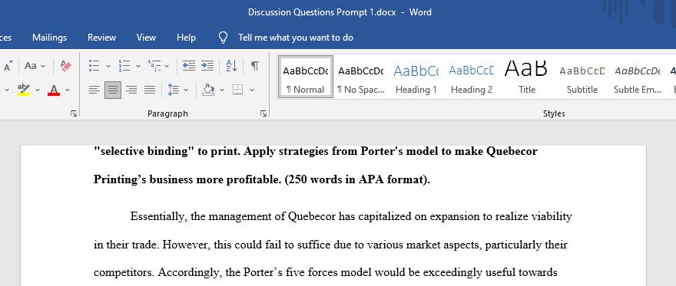Open the Line Spacing dropdown arrow

(x=186, y=90)
